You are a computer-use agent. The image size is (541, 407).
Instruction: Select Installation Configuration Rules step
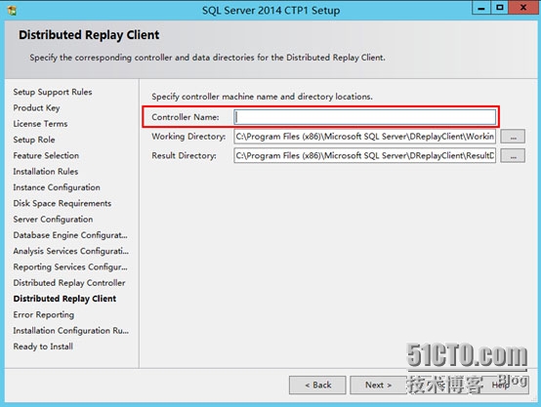click(70, 331)
